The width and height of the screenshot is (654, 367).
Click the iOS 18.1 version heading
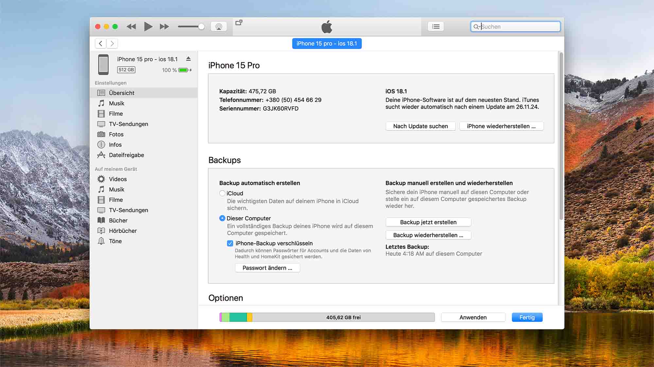396,91
